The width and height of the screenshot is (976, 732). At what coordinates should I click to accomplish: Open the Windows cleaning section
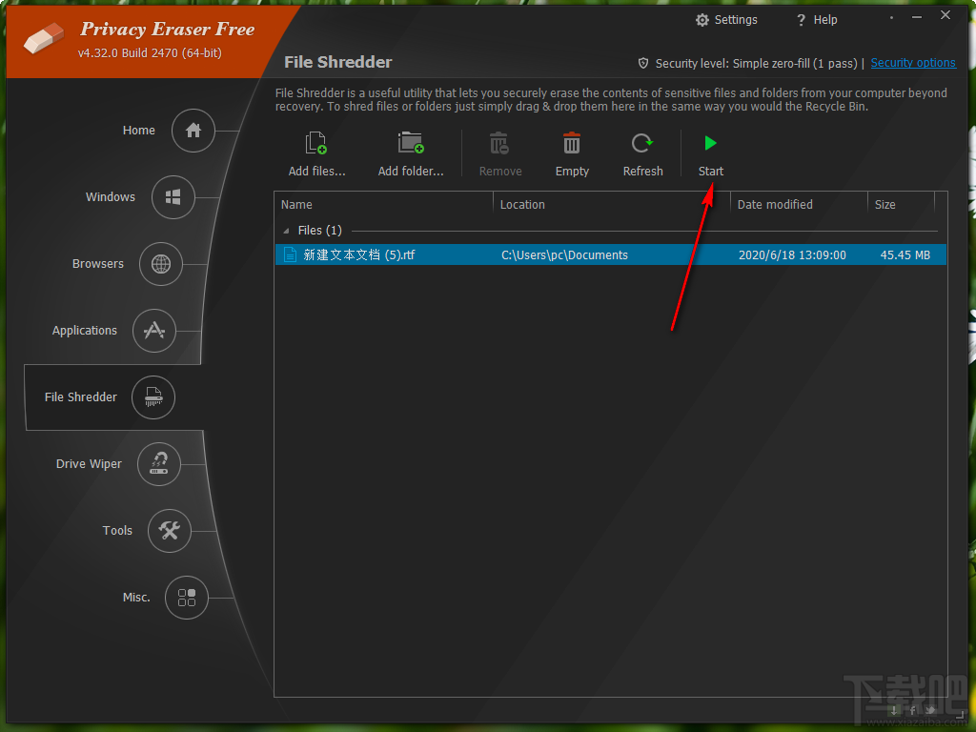click(x=173, y=197)
